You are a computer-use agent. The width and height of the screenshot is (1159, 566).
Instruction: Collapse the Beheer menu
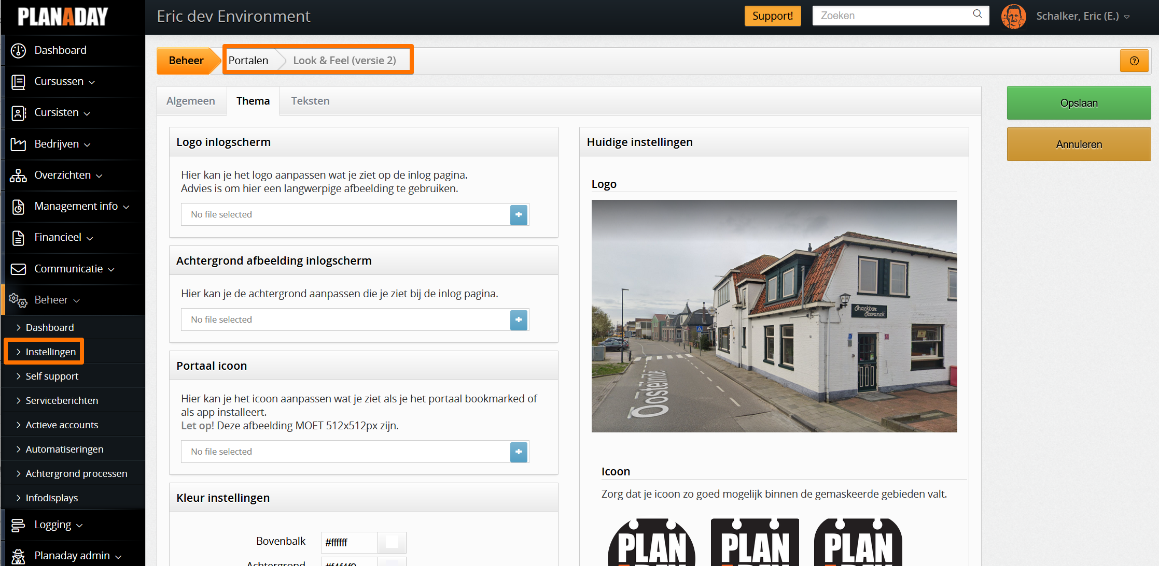(76, 301)
